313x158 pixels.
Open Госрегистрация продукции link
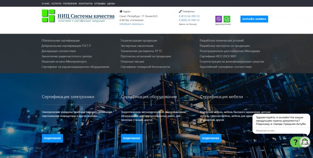(139, 41)
